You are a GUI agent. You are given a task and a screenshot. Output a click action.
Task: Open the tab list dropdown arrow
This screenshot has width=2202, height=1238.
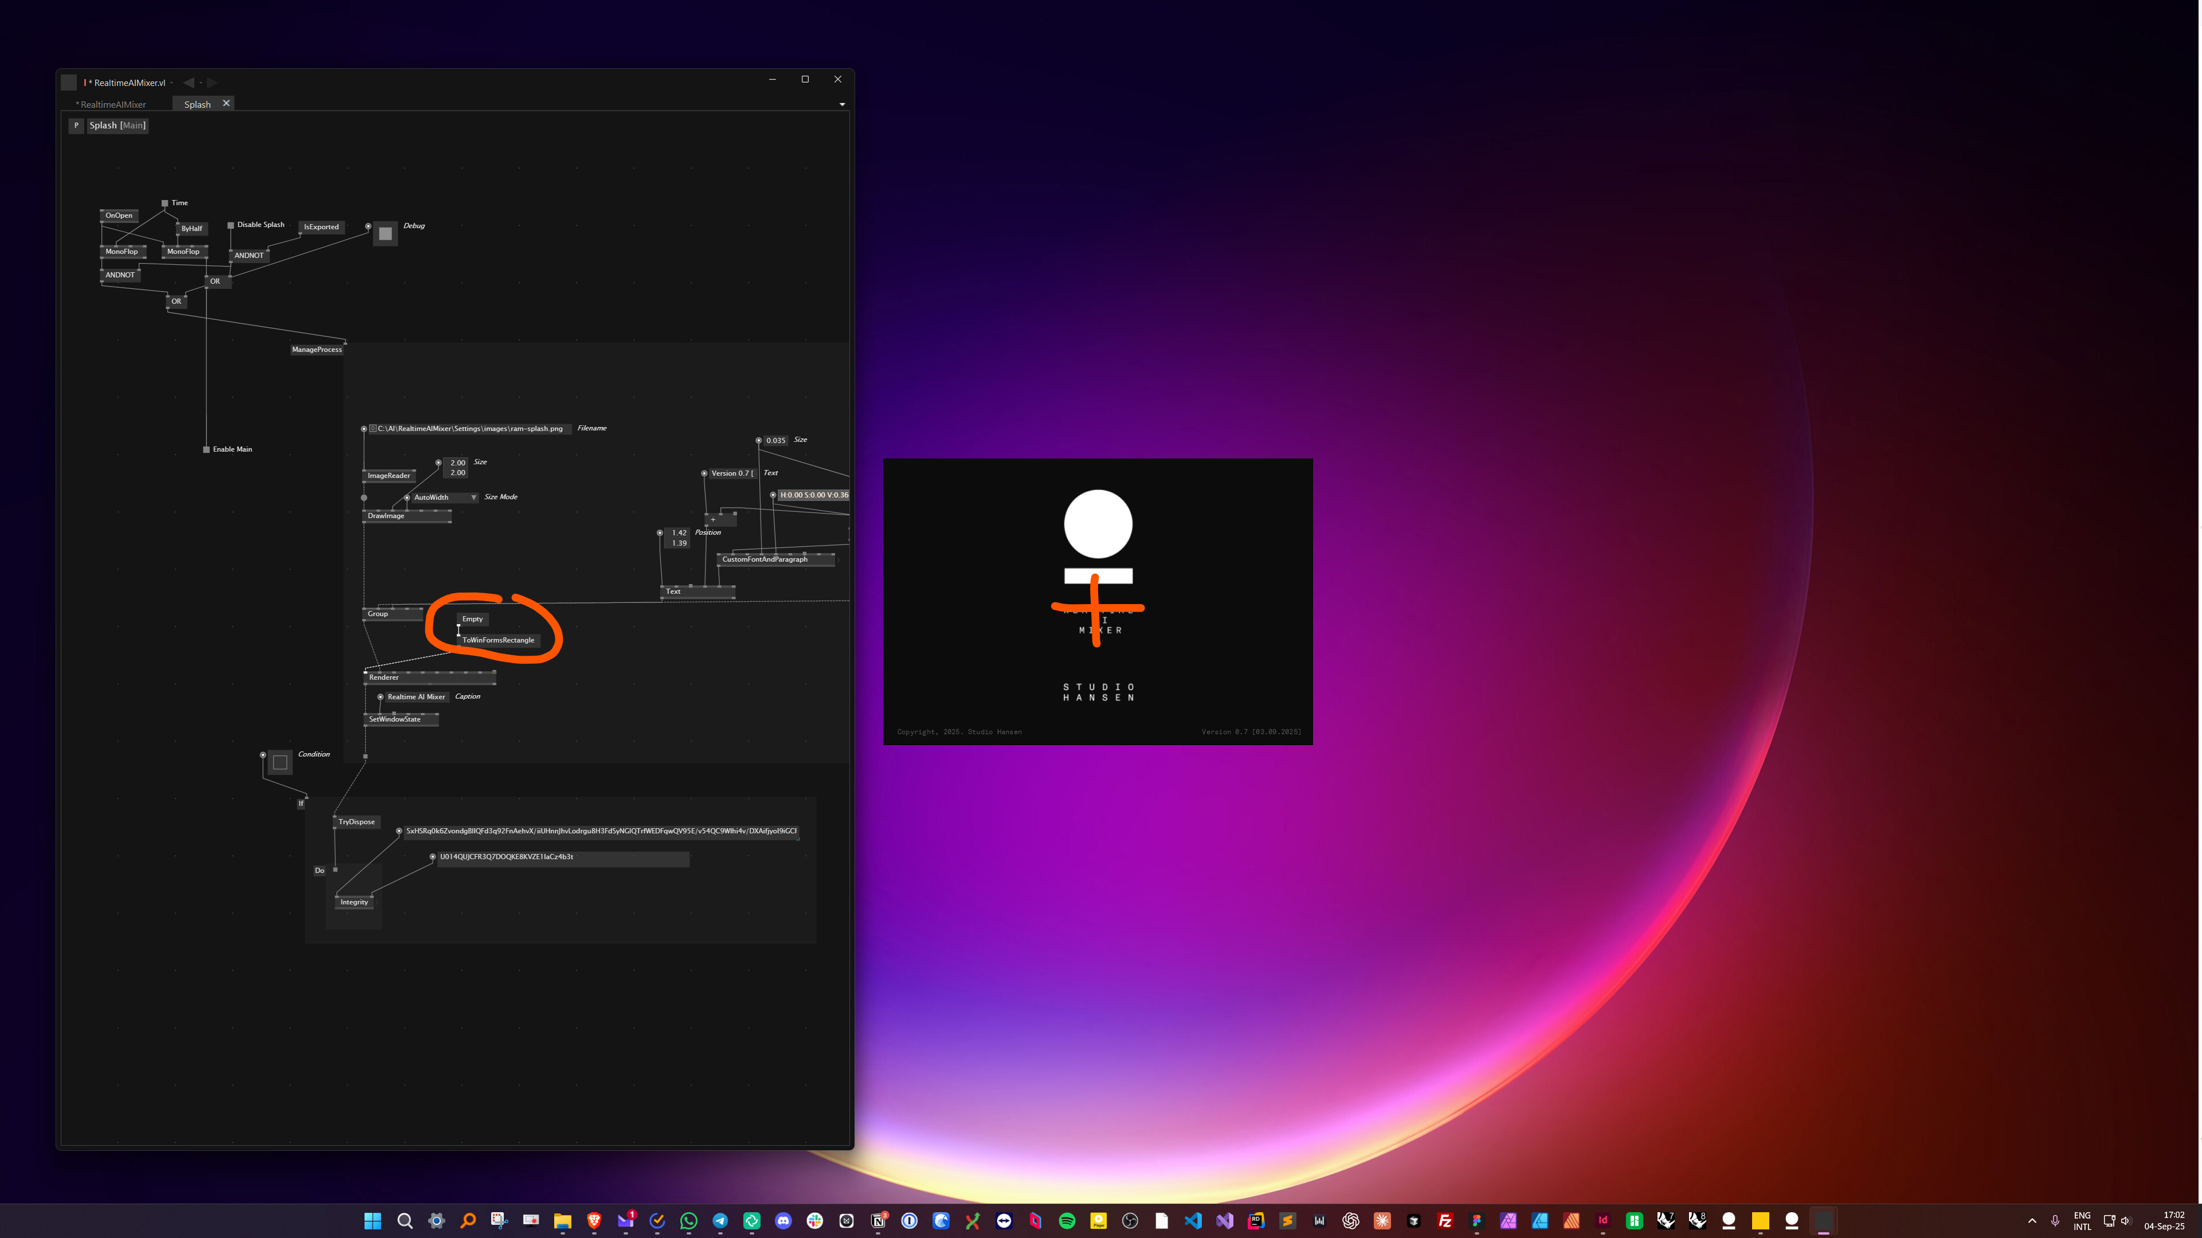click(842, 104)
